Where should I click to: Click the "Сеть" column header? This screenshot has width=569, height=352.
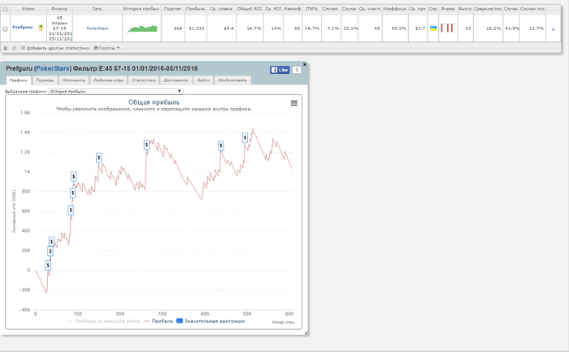tap(98, 9)
